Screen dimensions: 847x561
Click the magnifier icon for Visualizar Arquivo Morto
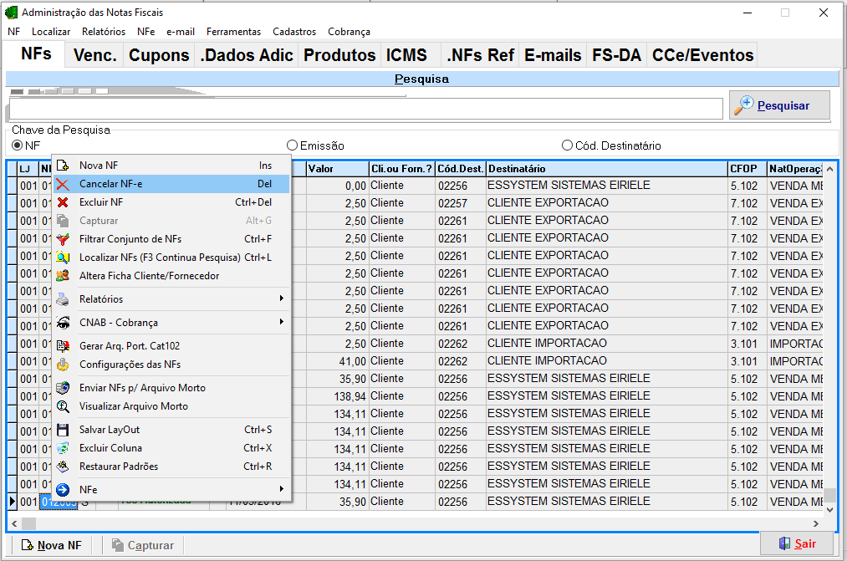[63, 406]
